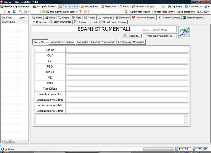
Task: Click the Esame input field
Action: click(x=127, y=50)
